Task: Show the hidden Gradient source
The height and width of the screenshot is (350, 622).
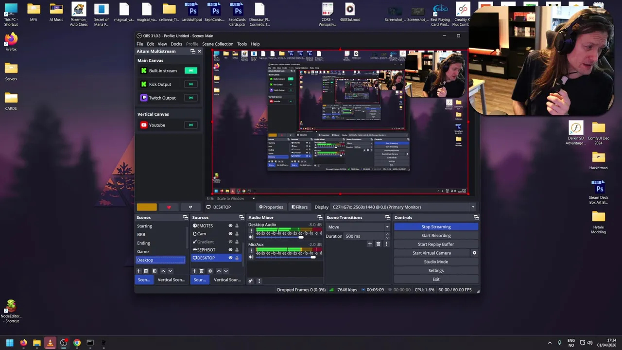Action: coord(230,242)
